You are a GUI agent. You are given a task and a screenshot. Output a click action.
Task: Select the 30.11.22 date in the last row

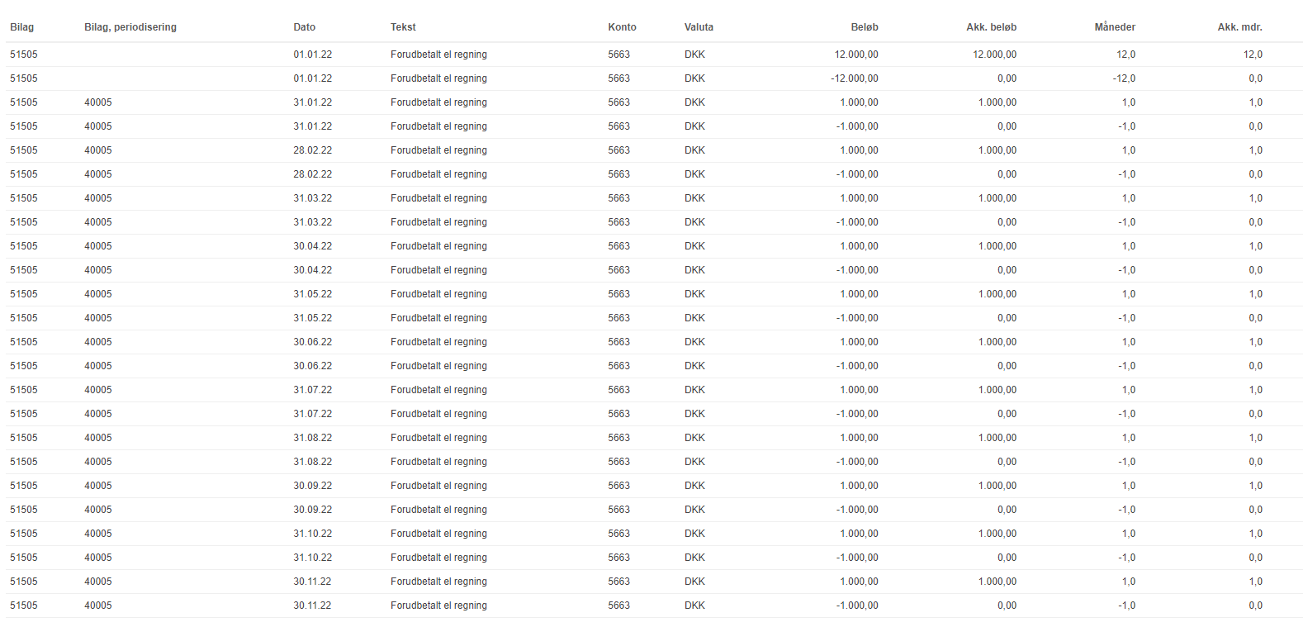tap(312, 606)
